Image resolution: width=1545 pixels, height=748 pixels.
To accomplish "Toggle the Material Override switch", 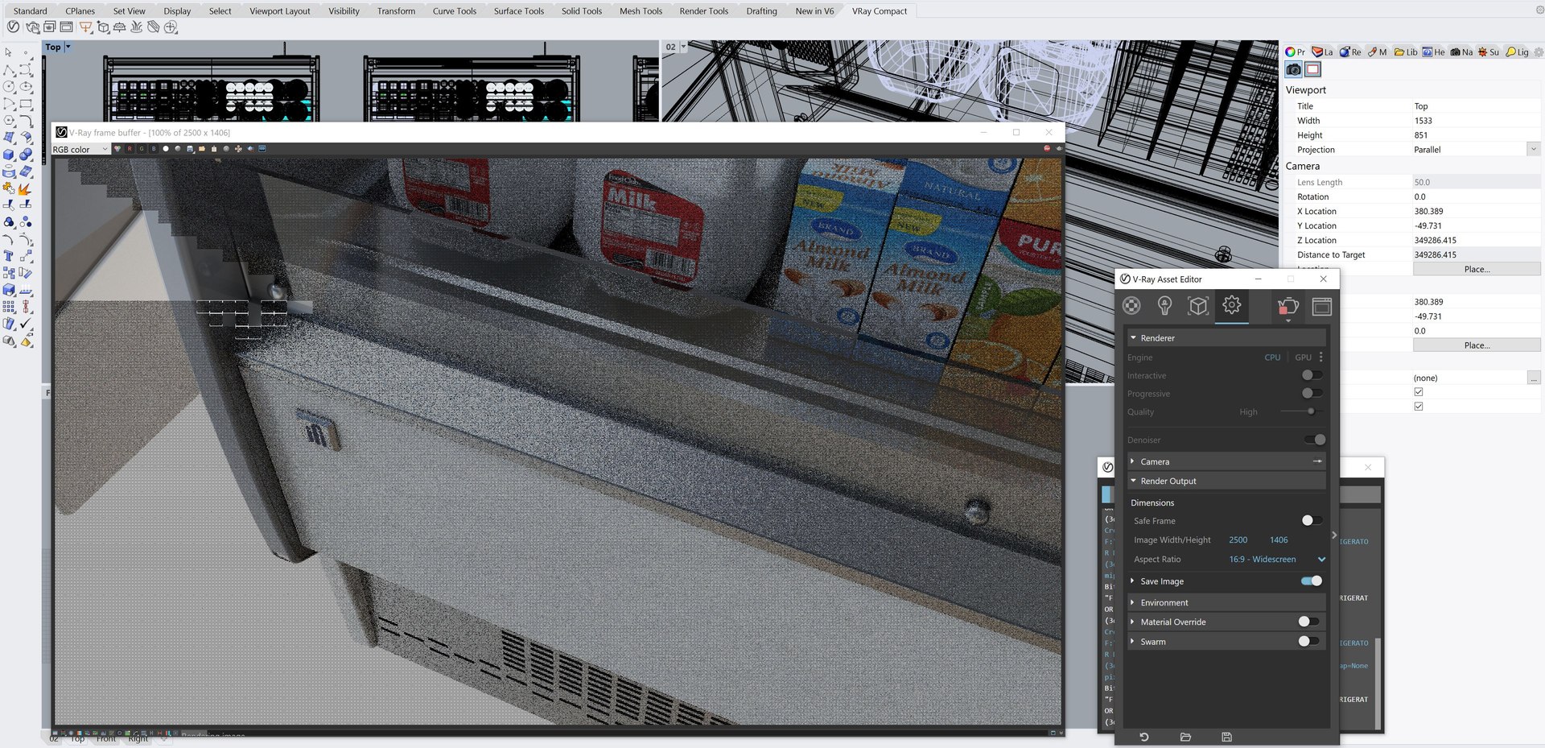I will tap(1308, 622).
